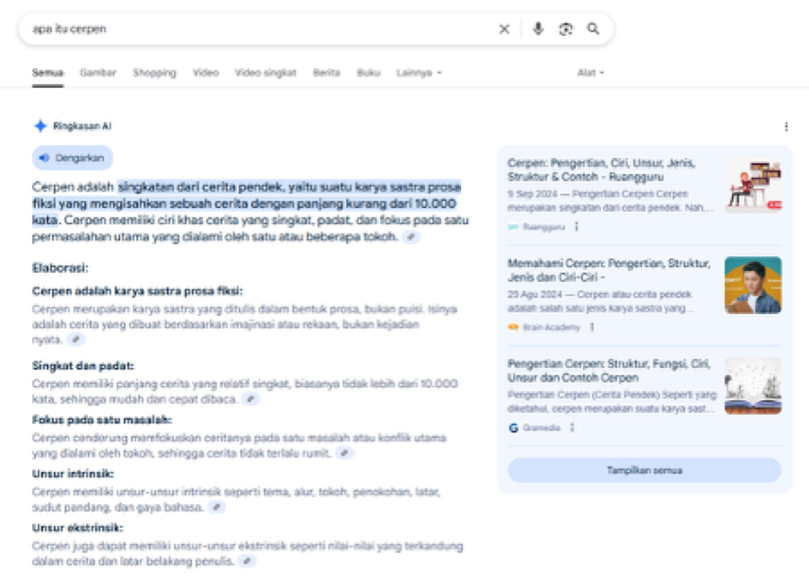This screenshot has height=576, width=809.
Task: Submit the query with the magnifier icon
Action: [593, 28]
